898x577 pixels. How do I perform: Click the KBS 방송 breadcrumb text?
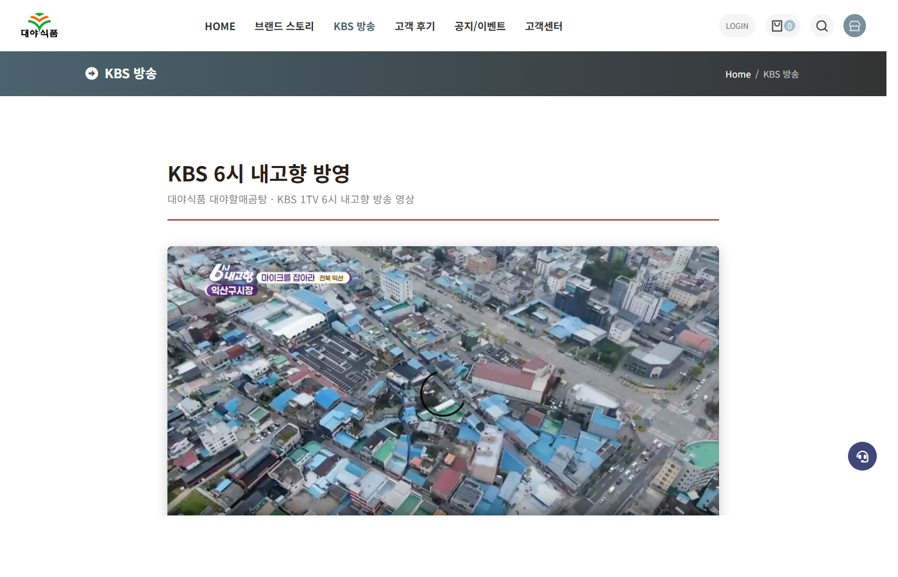point(781,74)
